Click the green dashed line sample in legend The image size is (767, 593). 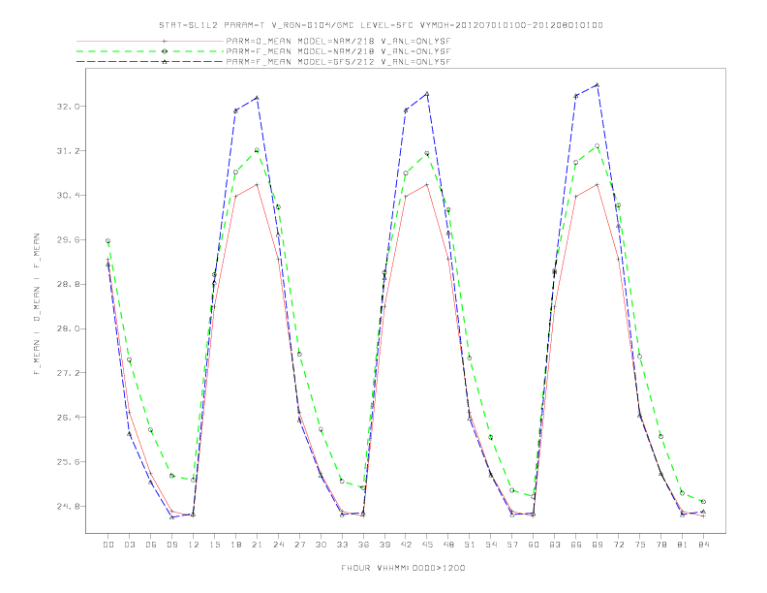point(150,51)
